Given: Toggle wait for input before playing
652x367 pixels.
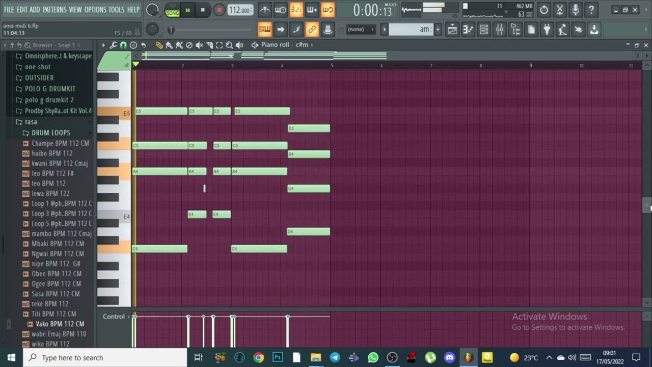Looking at the screenshot, I should coord(280,10).
